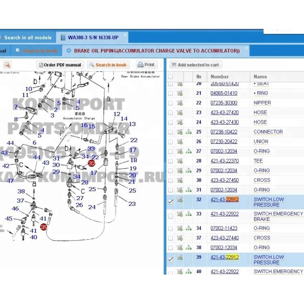Click cart icon for HOSE 423-43-27420 row

click(179, 112)
